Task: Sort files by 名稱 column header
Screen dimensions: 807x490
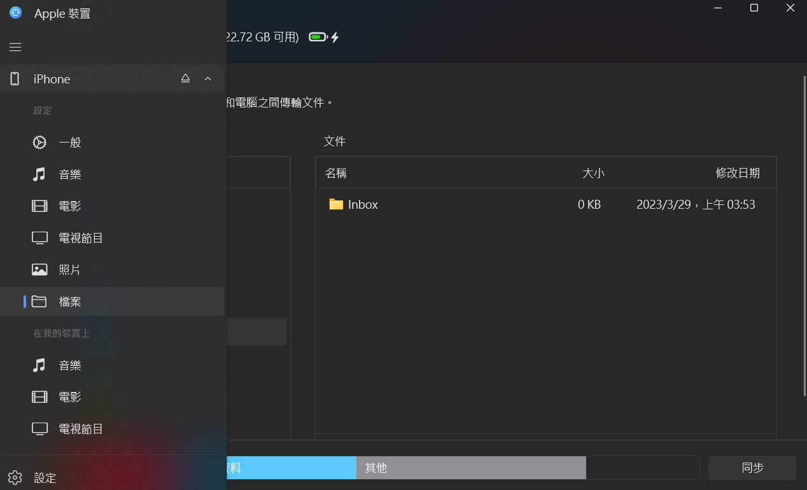Action: [336, 173]
